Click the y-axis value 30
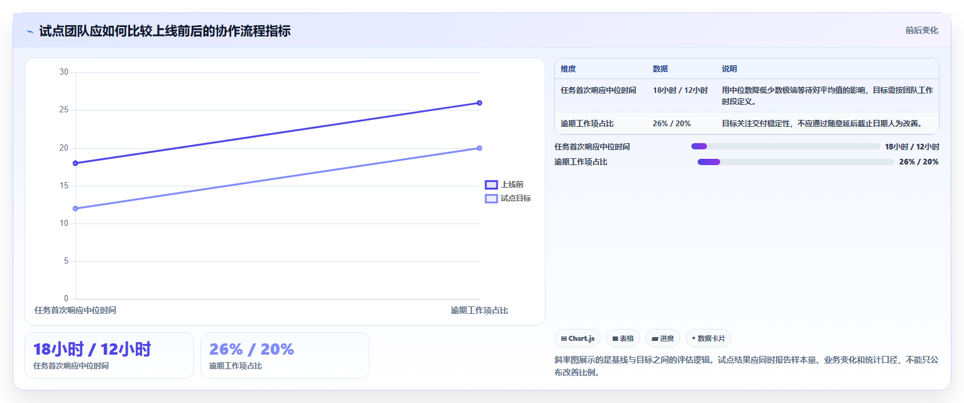This screenshot has width=964, height=403. coord(64,72)
